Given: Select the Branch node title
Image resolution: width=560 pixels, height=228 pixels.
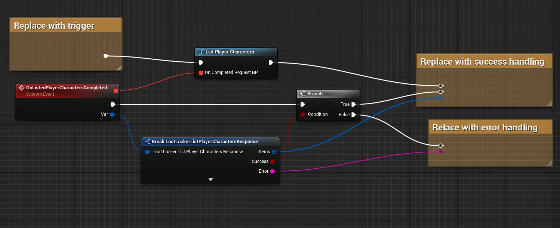Looking at the screenshot, I should [x=315, y=94].
